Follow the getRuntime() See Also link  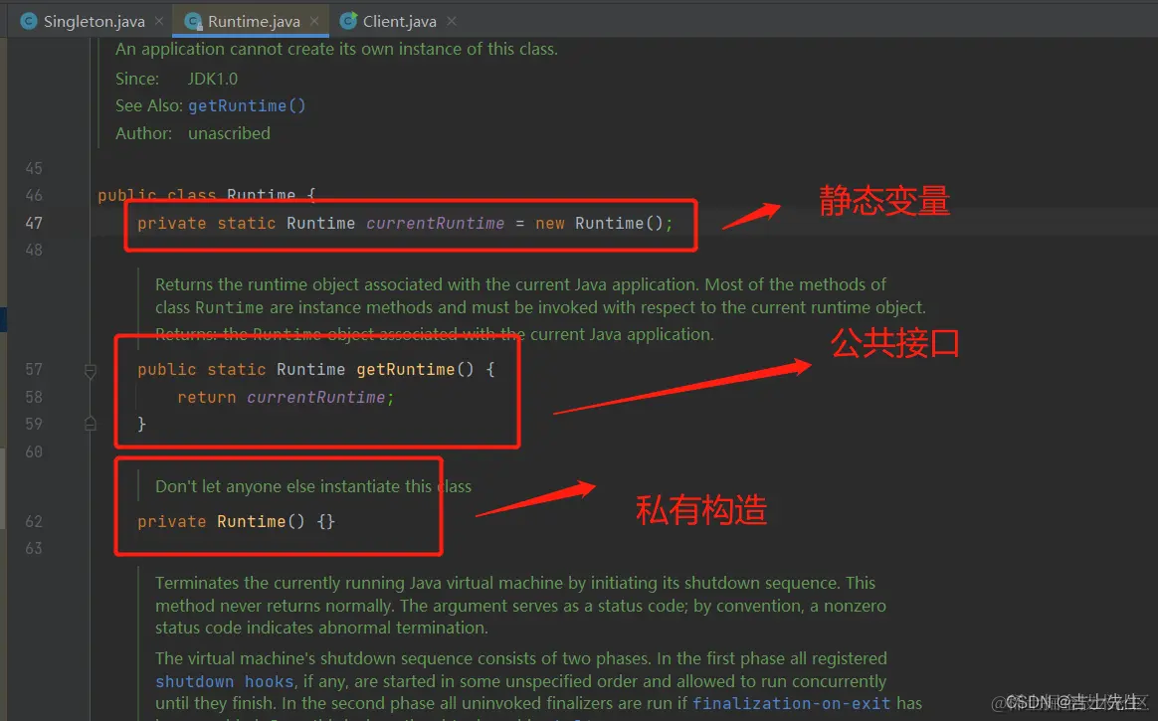(247, 105)
